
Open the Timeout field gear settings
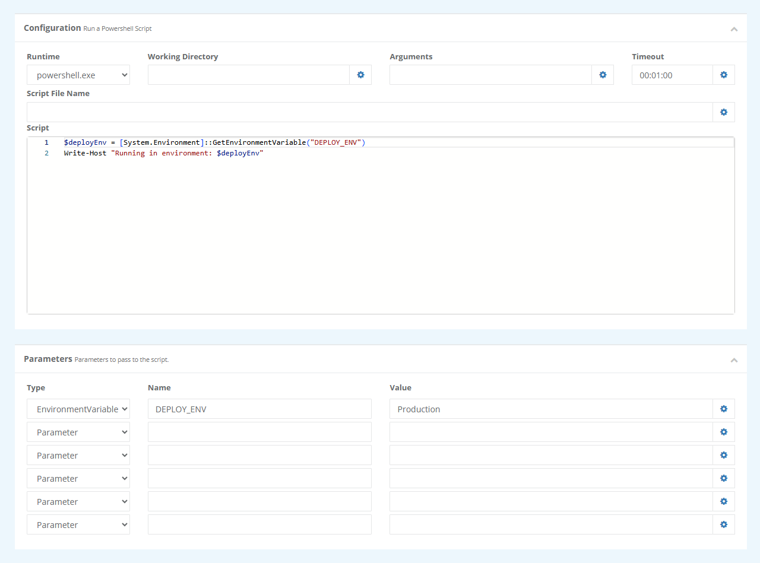pos(724,75)
